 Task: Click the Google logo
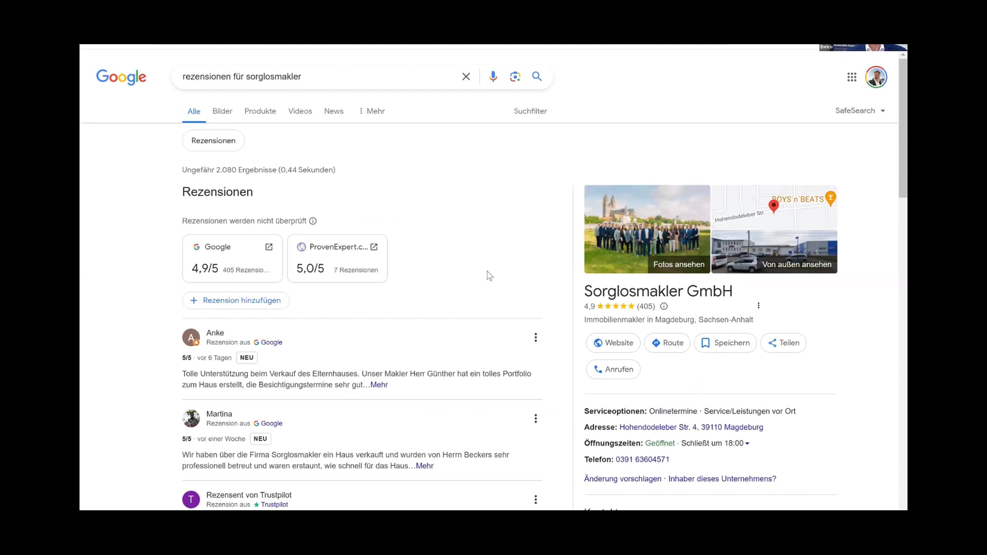[121, 77]
